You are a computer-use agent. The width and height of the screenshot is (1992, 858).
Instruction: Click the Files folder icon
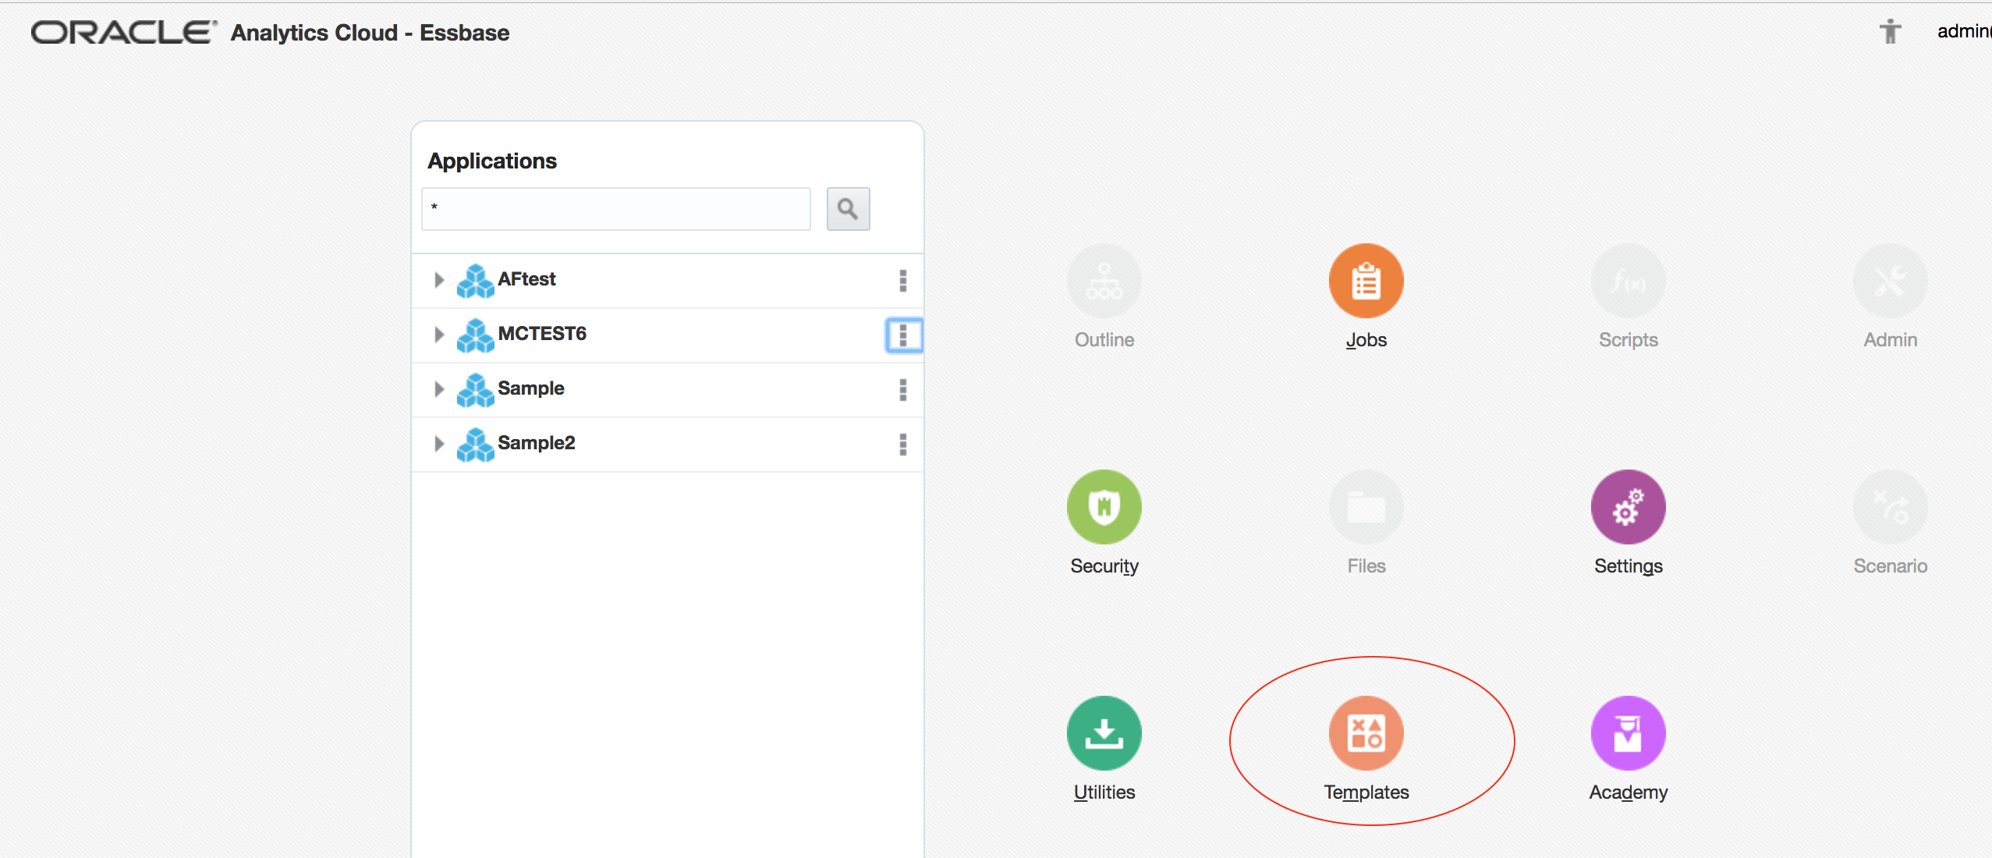pyautogui.click(x=1366, y=507)
